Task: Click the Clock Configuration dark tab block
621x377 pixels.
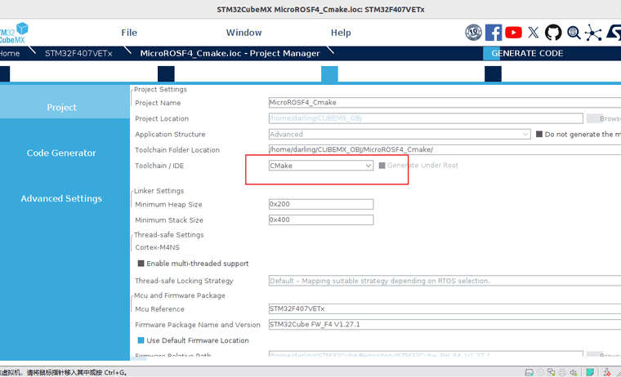Action: click(166, 74)
